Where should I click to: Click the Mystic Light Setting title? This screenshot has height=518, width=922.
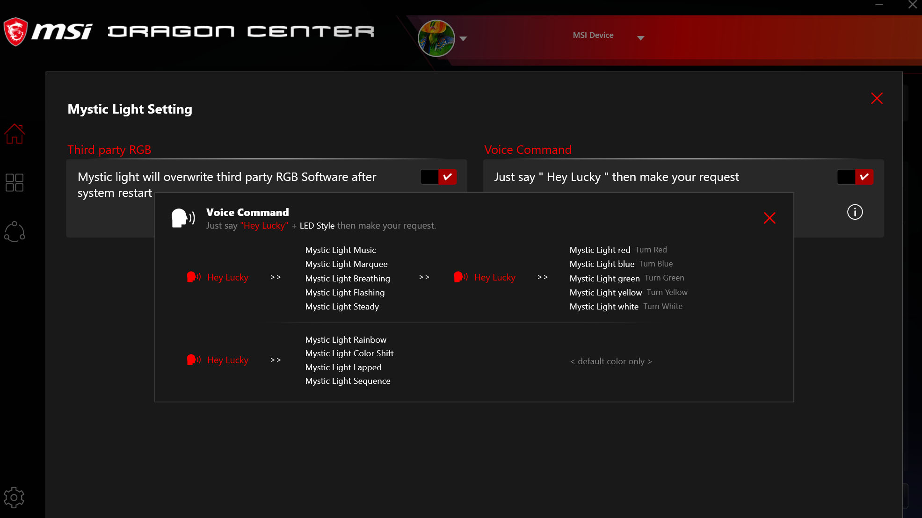(x=130, y=109)
